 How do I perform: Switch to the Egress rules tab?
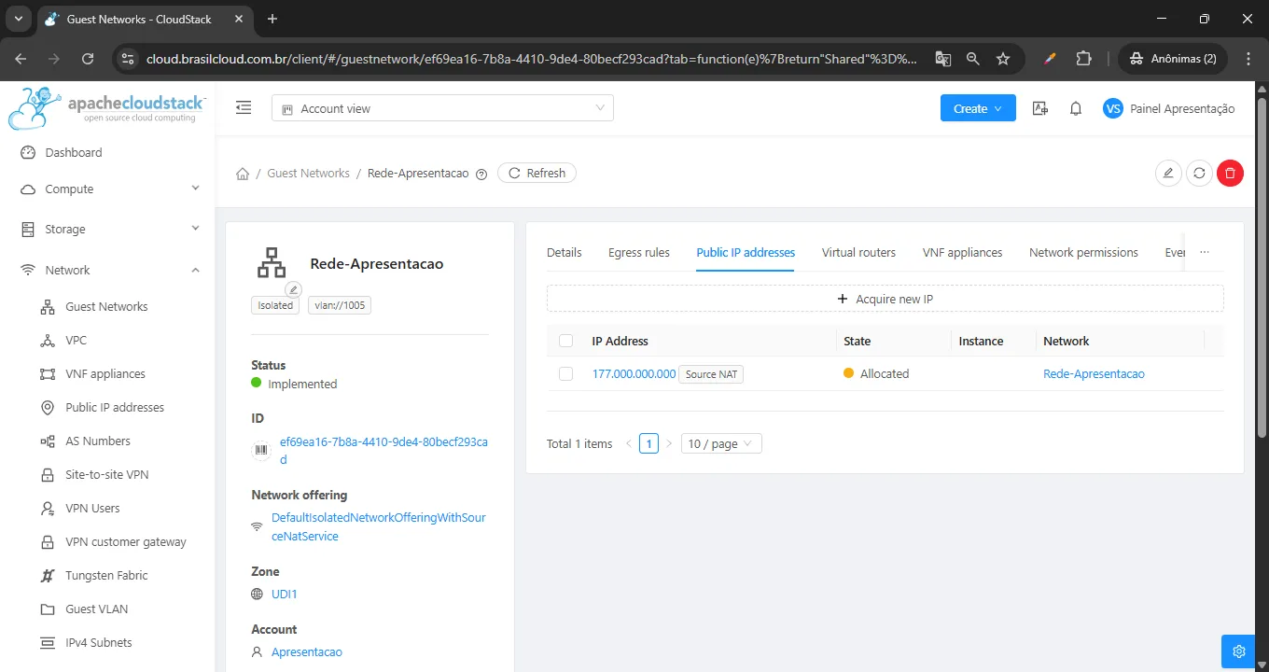pyautogui.click(x=639, y=252)
